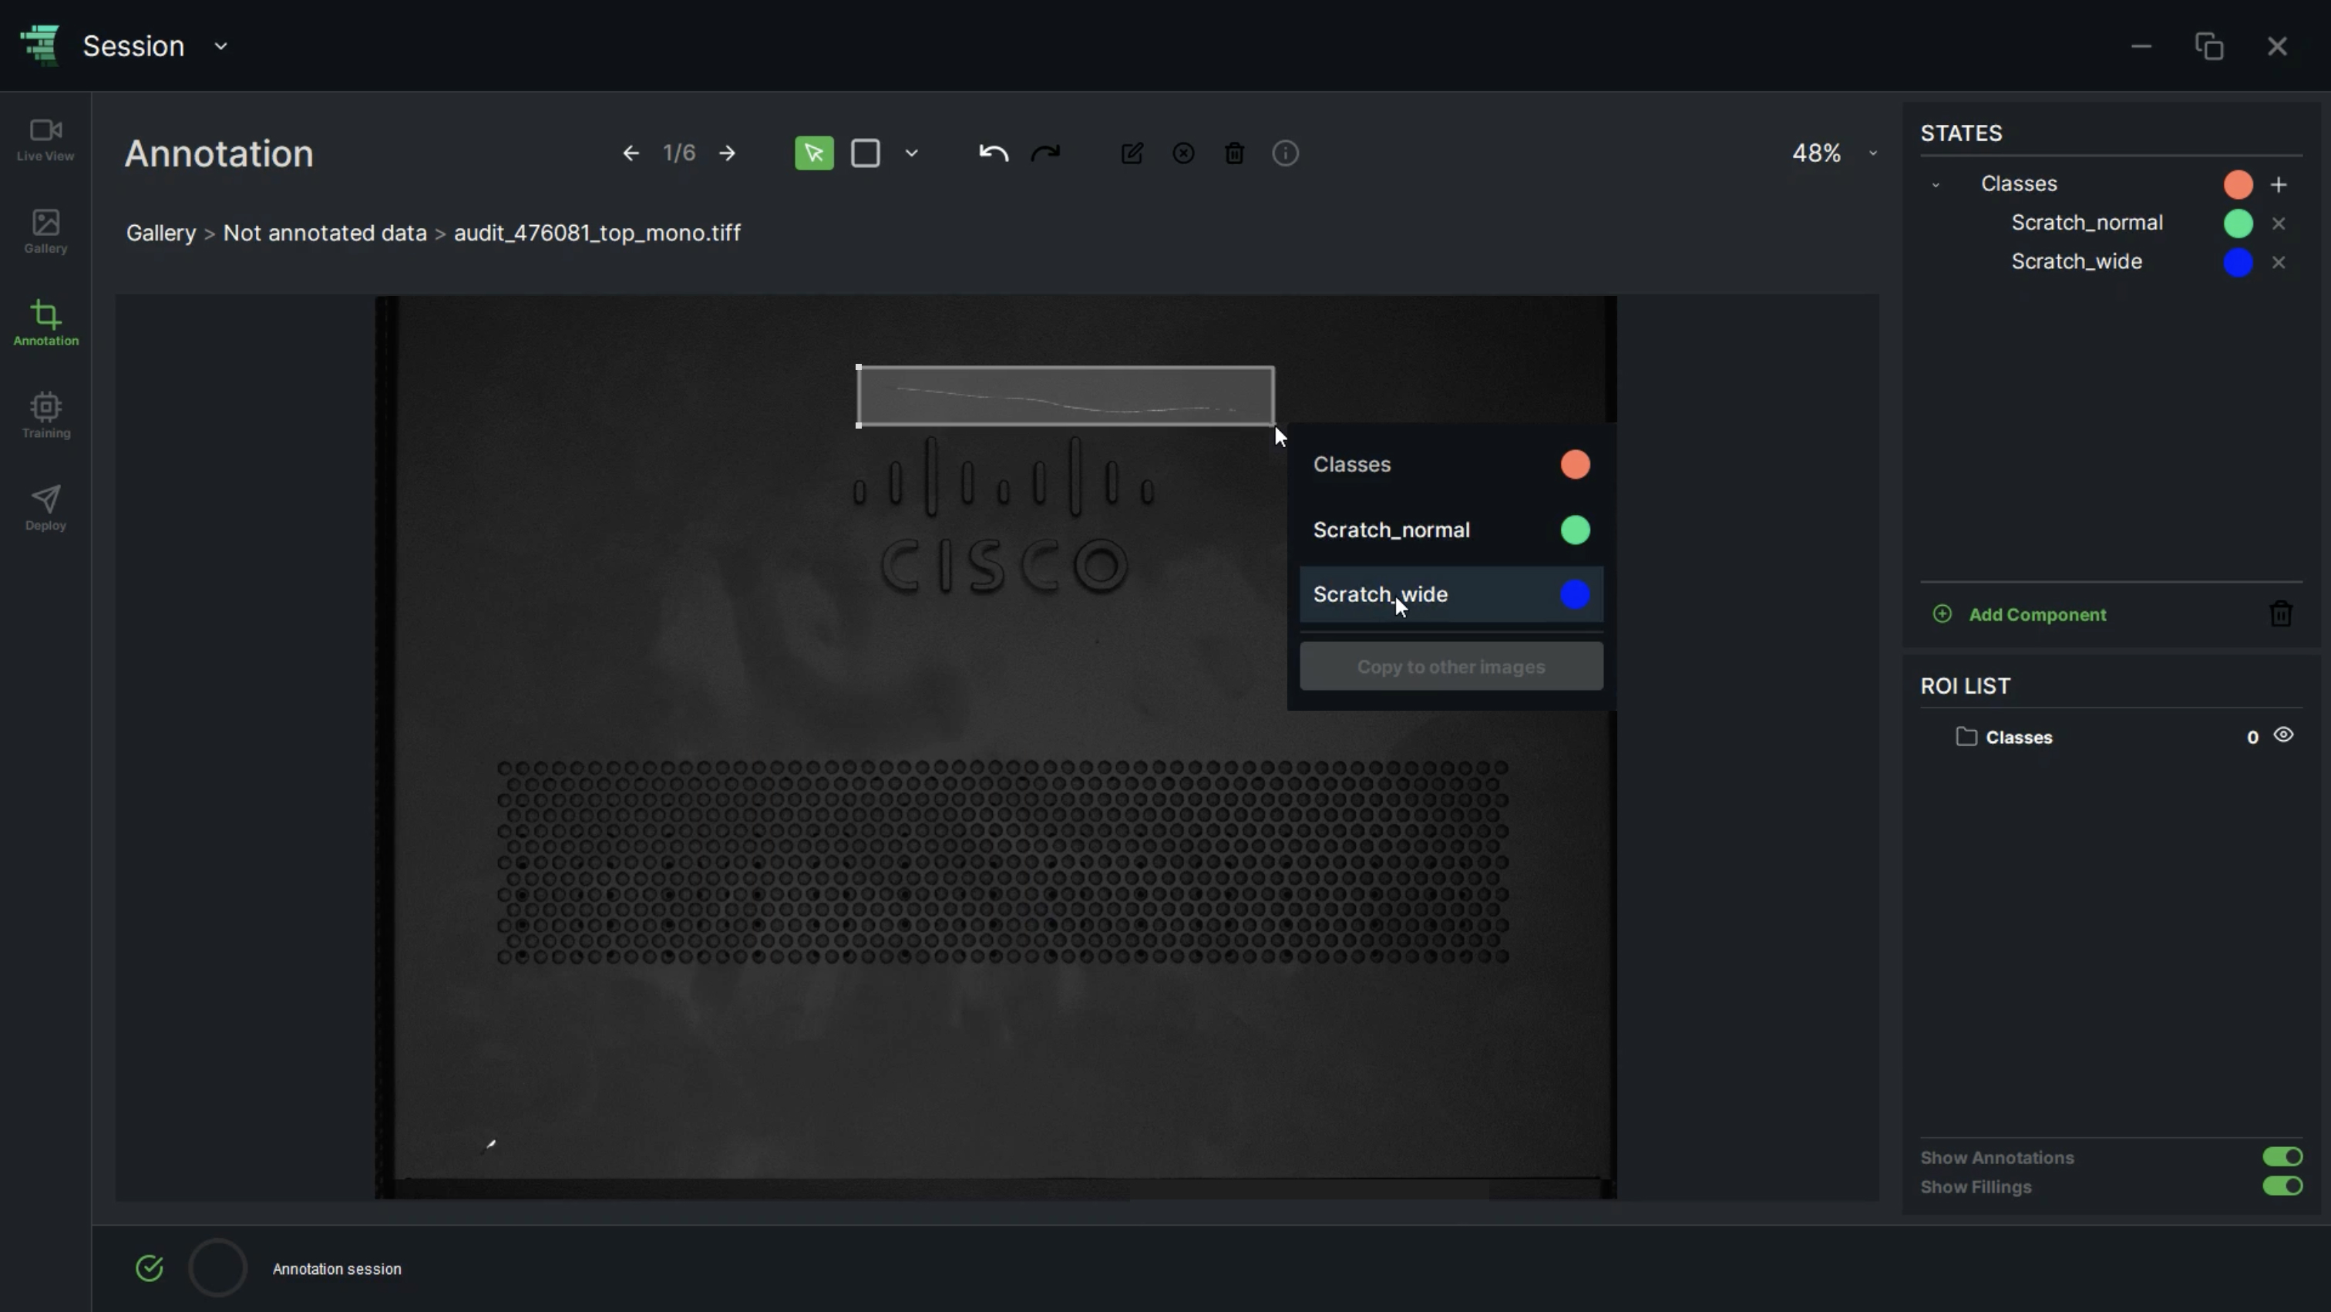Open the Training sidebar section

coord(45,416)
